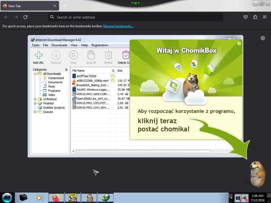This screenshot has width=271, height=203.
Task: Open the View menu
Action: pos(74,45)
